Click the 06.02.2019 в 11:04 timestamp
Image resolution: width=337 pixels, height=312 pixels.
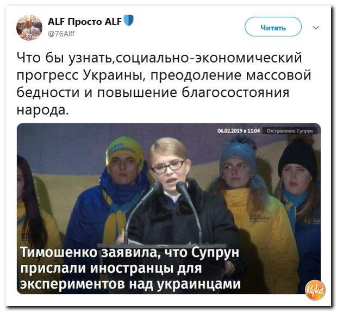(239, 131)
